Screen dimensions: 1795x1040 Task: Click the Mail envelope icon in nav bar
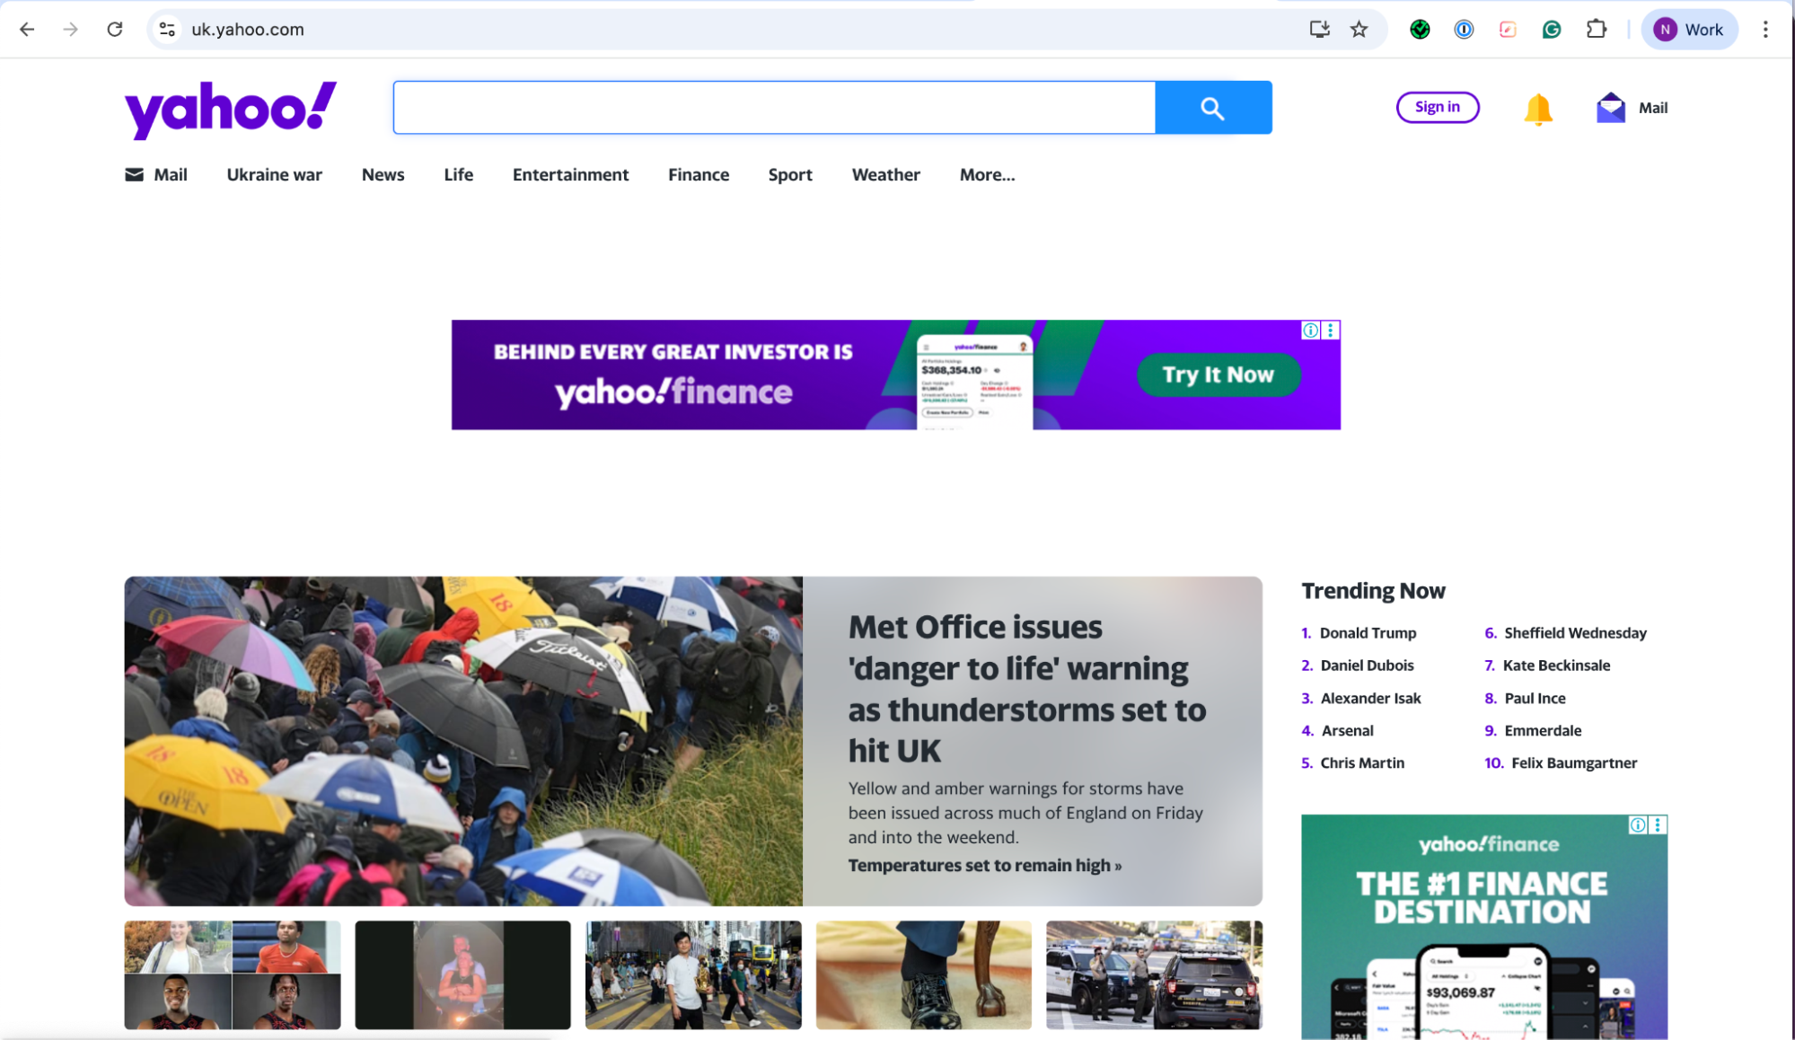(134, 174)
